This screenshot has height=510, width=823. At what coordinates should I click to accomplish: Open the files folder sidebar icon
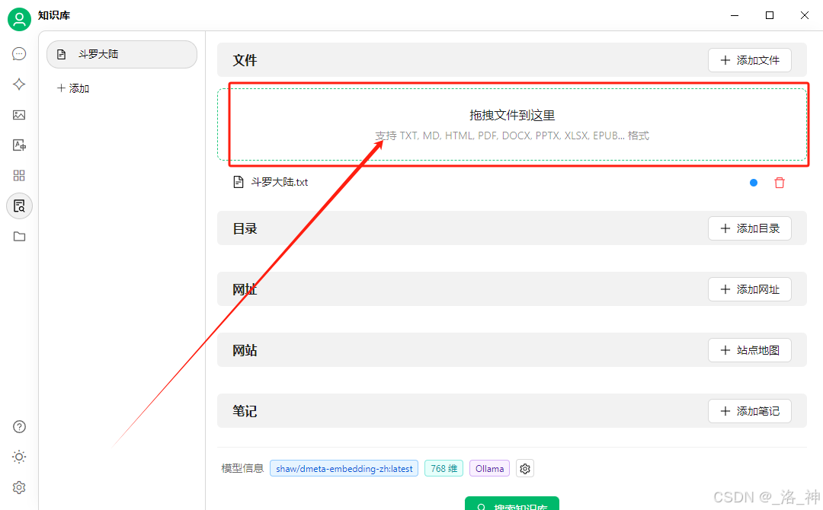point(19,237)
